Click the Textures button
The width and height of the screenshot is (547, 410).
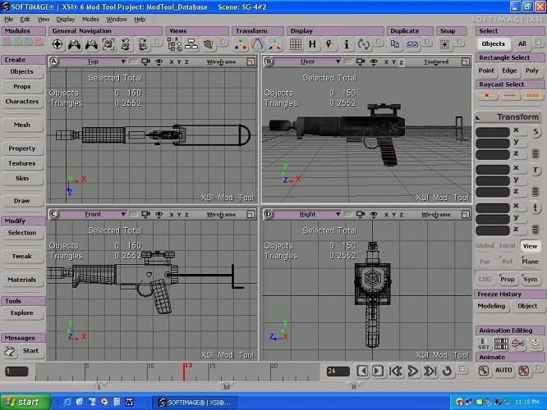pos(22,163)
